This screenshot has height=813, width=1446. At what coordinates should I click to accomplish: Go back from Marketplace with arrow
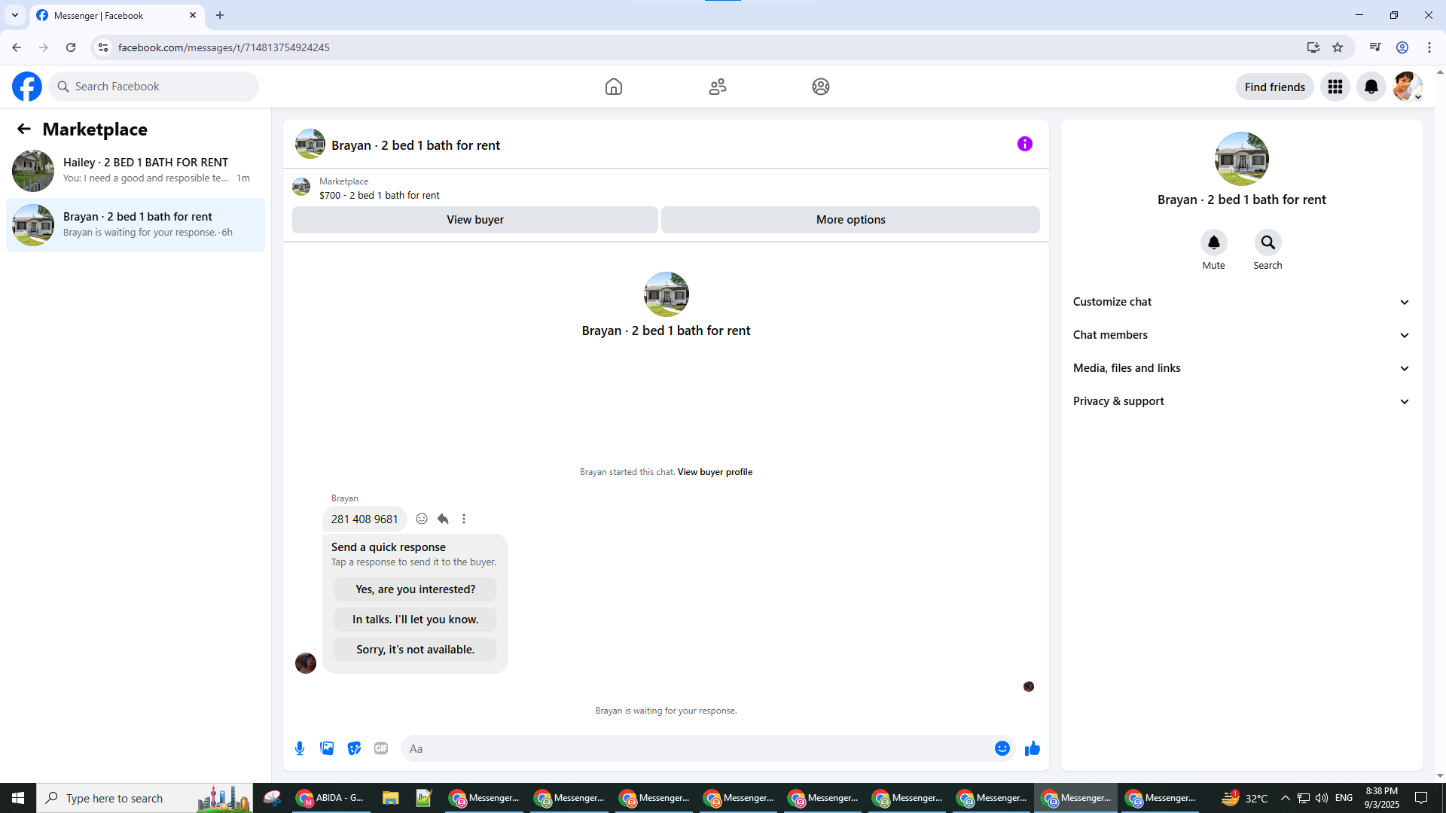[x=24, y=129]
